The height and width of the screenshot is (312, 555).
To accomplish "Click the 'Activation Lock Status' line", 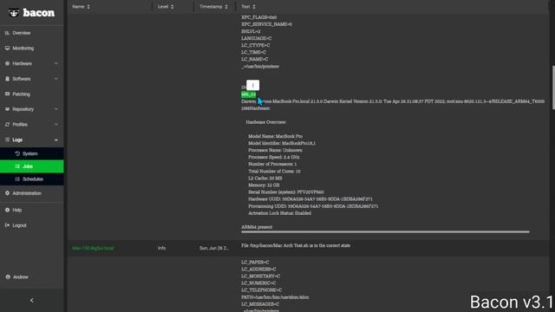I will (x=279, y=213).
